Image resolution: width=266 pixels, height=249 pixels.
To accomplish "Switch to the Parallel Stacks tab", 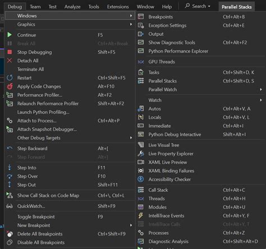I will click(236, 7).
